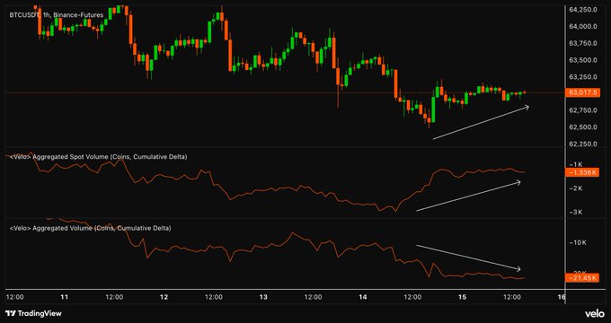Select the Aggregated Spot Volume indicator title
611x323 pixels.
coord(98,157)
